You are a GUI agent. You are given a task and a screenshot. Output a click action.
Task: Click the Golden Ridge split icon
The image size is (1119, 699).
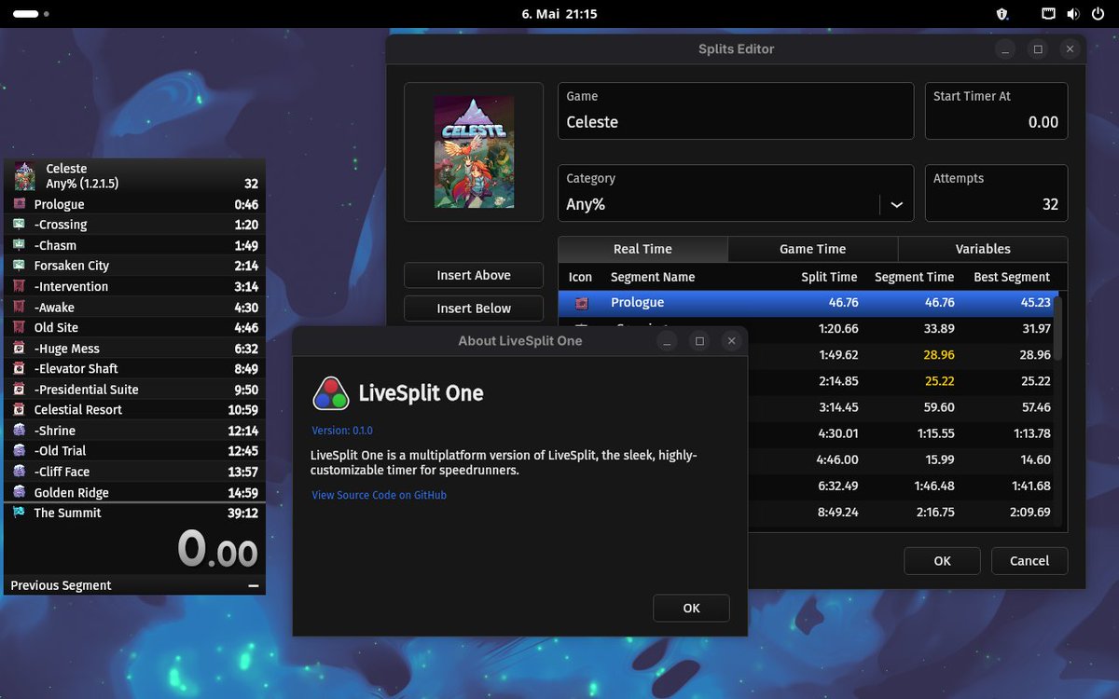point(19,491)
